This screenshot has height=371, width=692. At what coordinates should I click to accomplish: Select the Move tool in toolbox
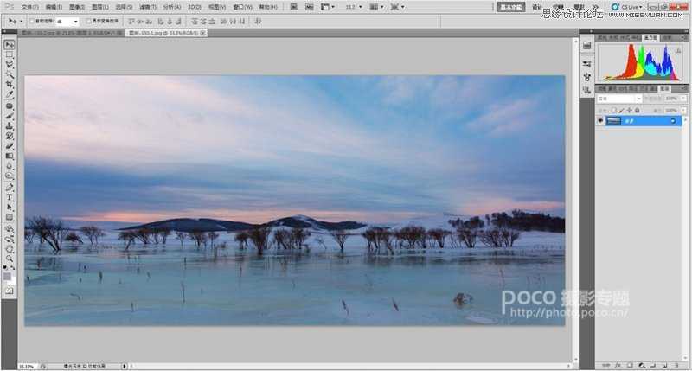[10, 45]
